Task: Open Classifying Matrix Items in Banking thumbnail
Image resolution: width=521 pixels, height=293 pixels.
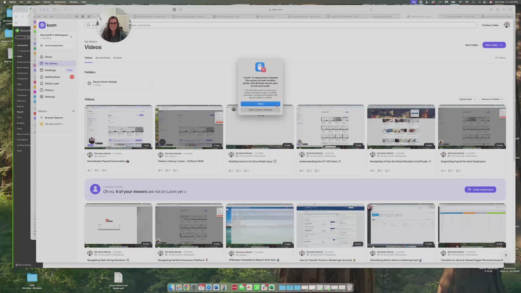Action: [x=401, y=225]
